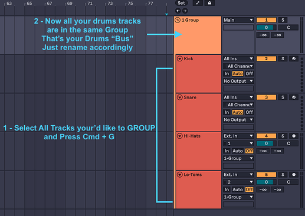
Task: Set Lo-Toms monitor to In
Action: [227, 189]
